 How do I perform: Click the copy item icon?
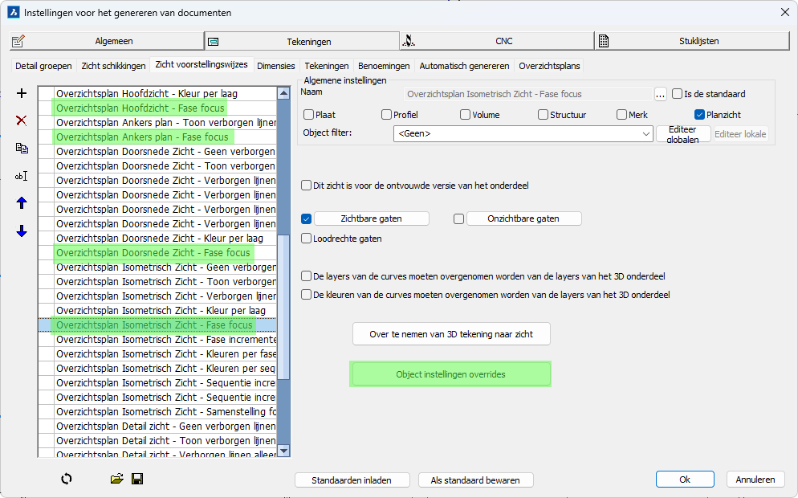[22, 149]
